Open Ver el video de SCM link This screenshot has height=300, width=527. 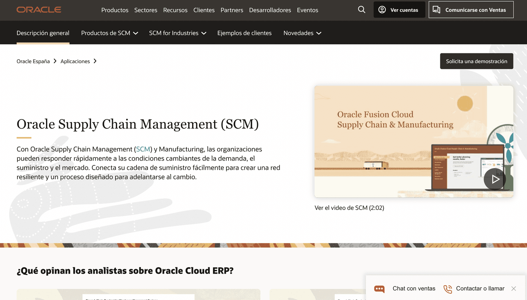(x=349, y=208)
